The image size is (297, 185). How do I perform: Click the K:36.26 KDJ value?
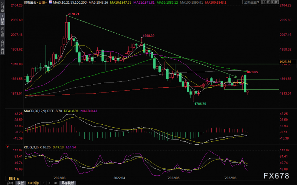45,147
